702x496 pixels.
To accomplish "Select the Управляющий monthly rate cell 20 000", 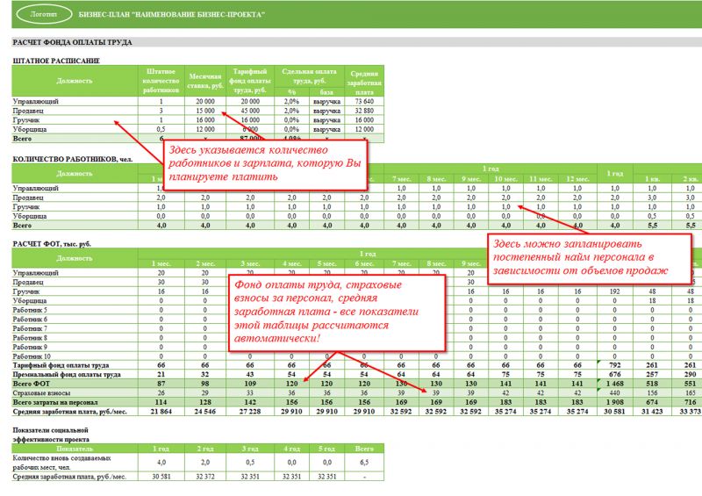I will [205, 101].
